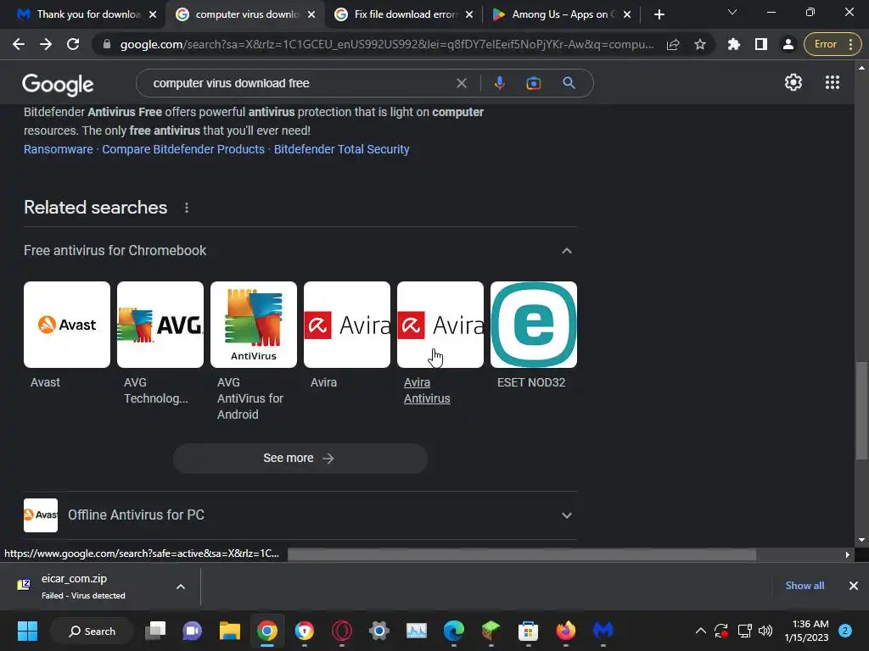Select the AVG Technologies thumbnail
The image size is (869, 651).
pyautogui.click(x=160, y=325)
